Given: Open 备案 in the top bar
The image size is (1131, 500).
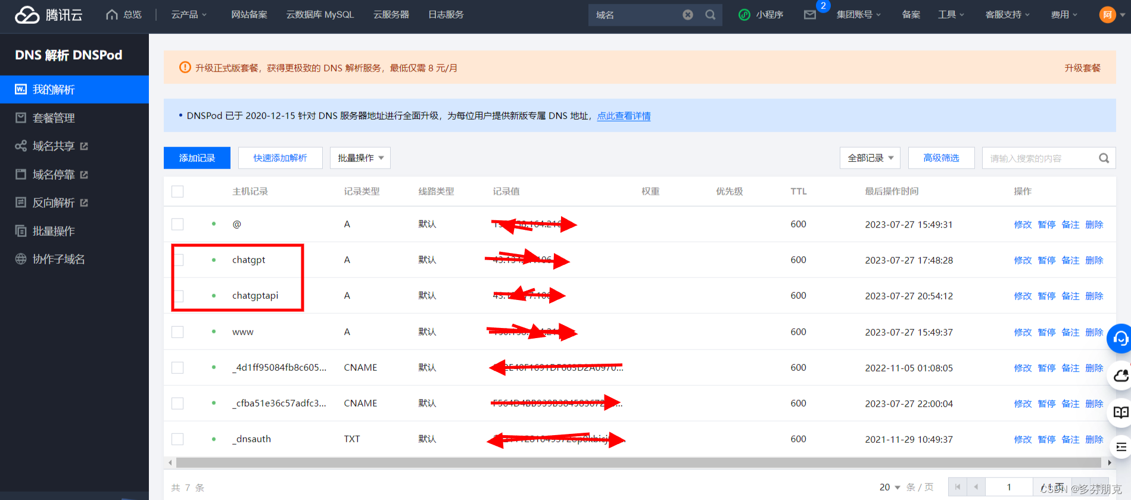Looking at the screenshot, I should (x=911, y=15).
